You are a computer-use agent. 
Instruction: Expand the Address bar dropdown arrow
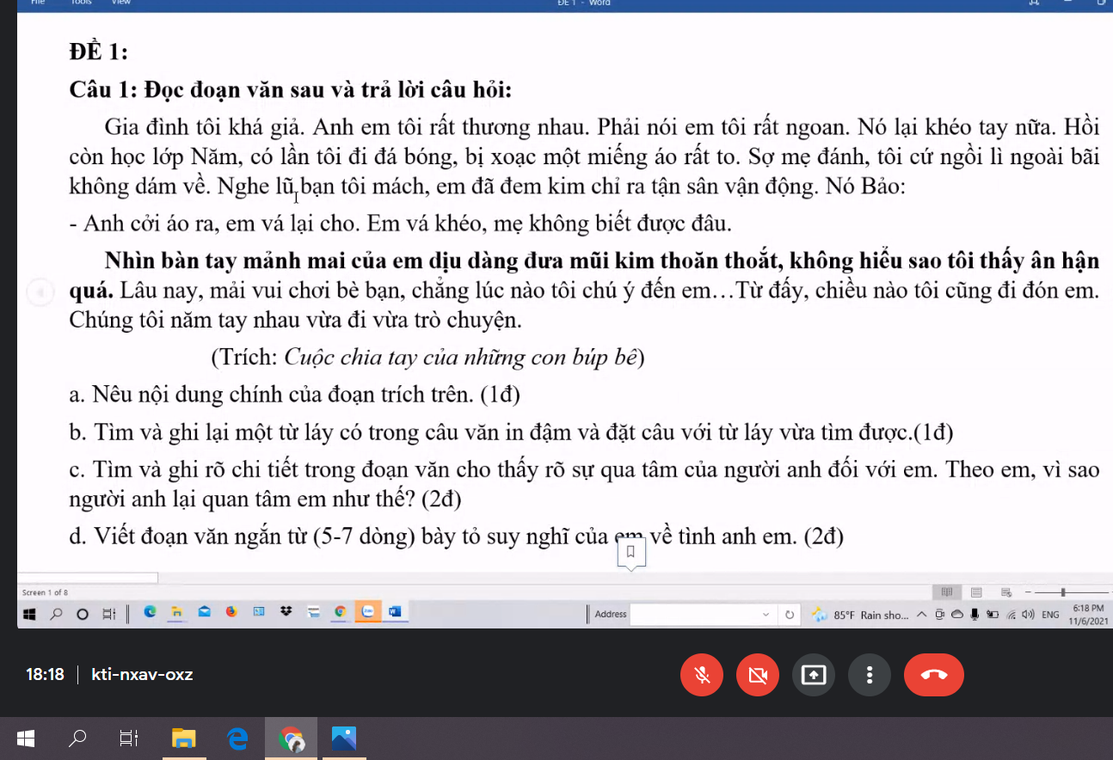pyautogui.click(x=766, y=615)
